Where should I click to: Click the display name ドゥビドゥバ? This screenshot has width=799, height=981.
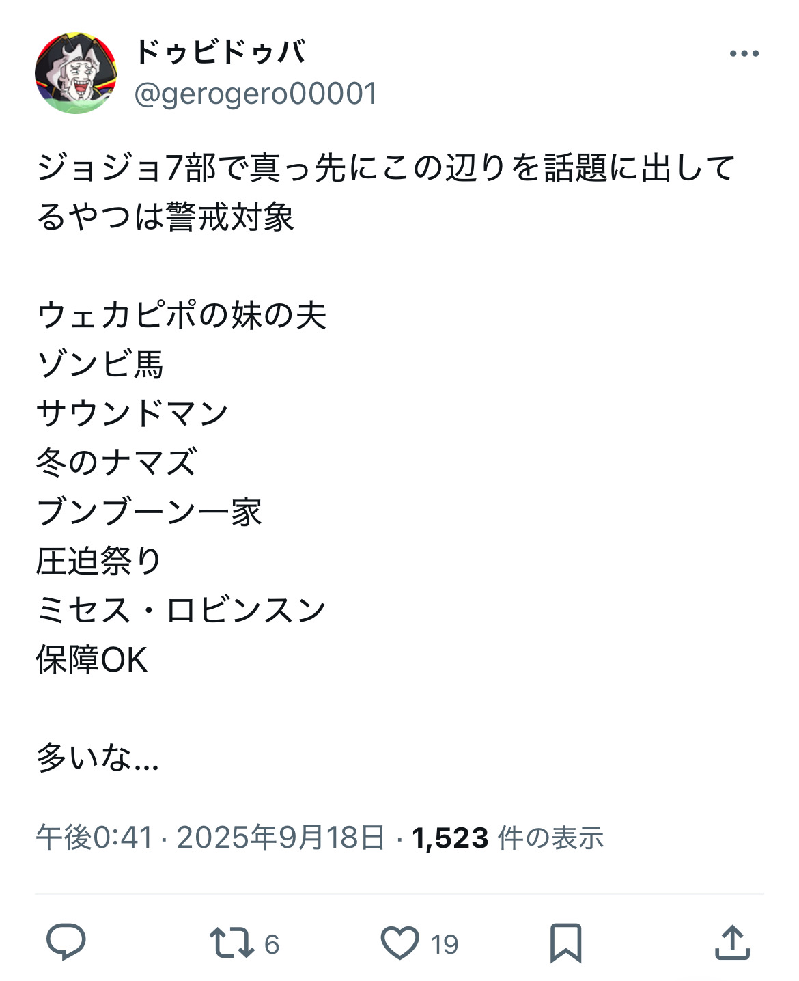point(220,52)
